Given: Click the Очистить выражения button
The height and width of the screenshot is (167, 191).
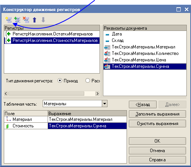Looking at the screenshot, I should pyautogui.click(x=157, y=124).
